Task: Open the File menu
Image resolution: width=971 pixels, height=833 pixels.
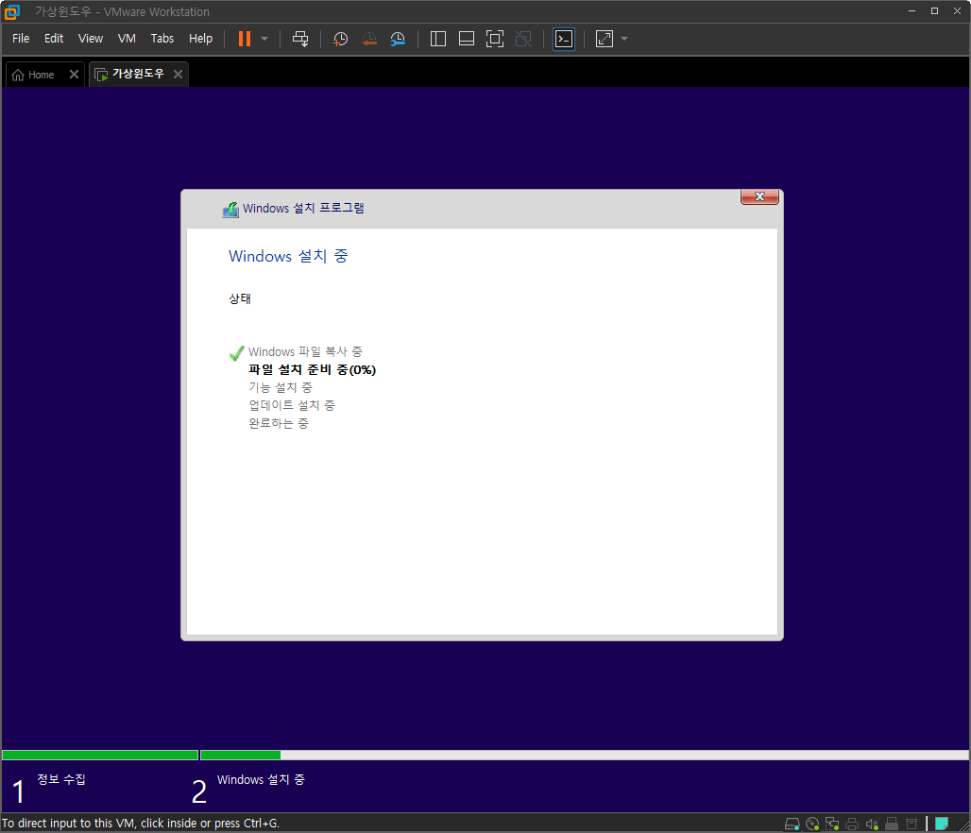Action: pos(21,39)
